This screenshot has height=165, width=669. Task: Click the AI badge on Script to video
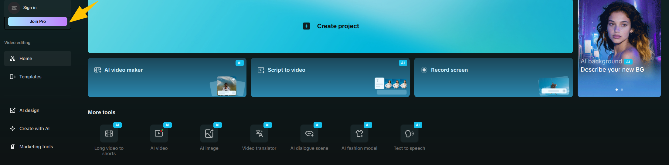coord(403,63)
